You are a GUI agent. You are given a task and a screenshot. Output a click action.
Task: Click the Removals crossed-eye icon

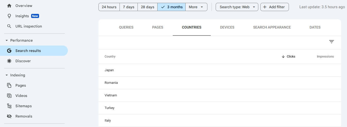click(9, 116)
